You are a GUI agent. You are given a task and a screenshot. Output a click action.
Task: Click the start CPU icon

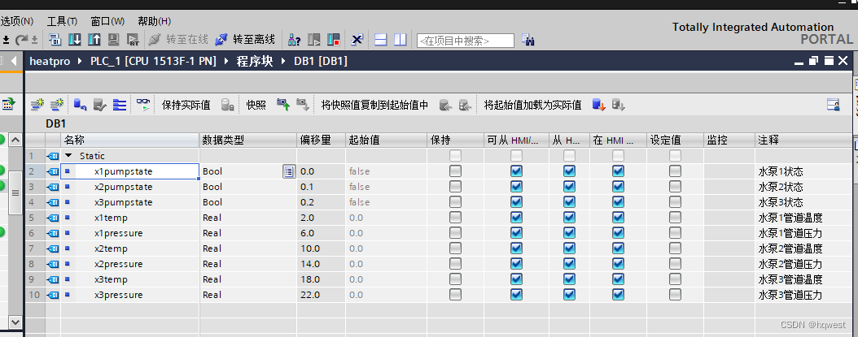[x=314, y=39]
